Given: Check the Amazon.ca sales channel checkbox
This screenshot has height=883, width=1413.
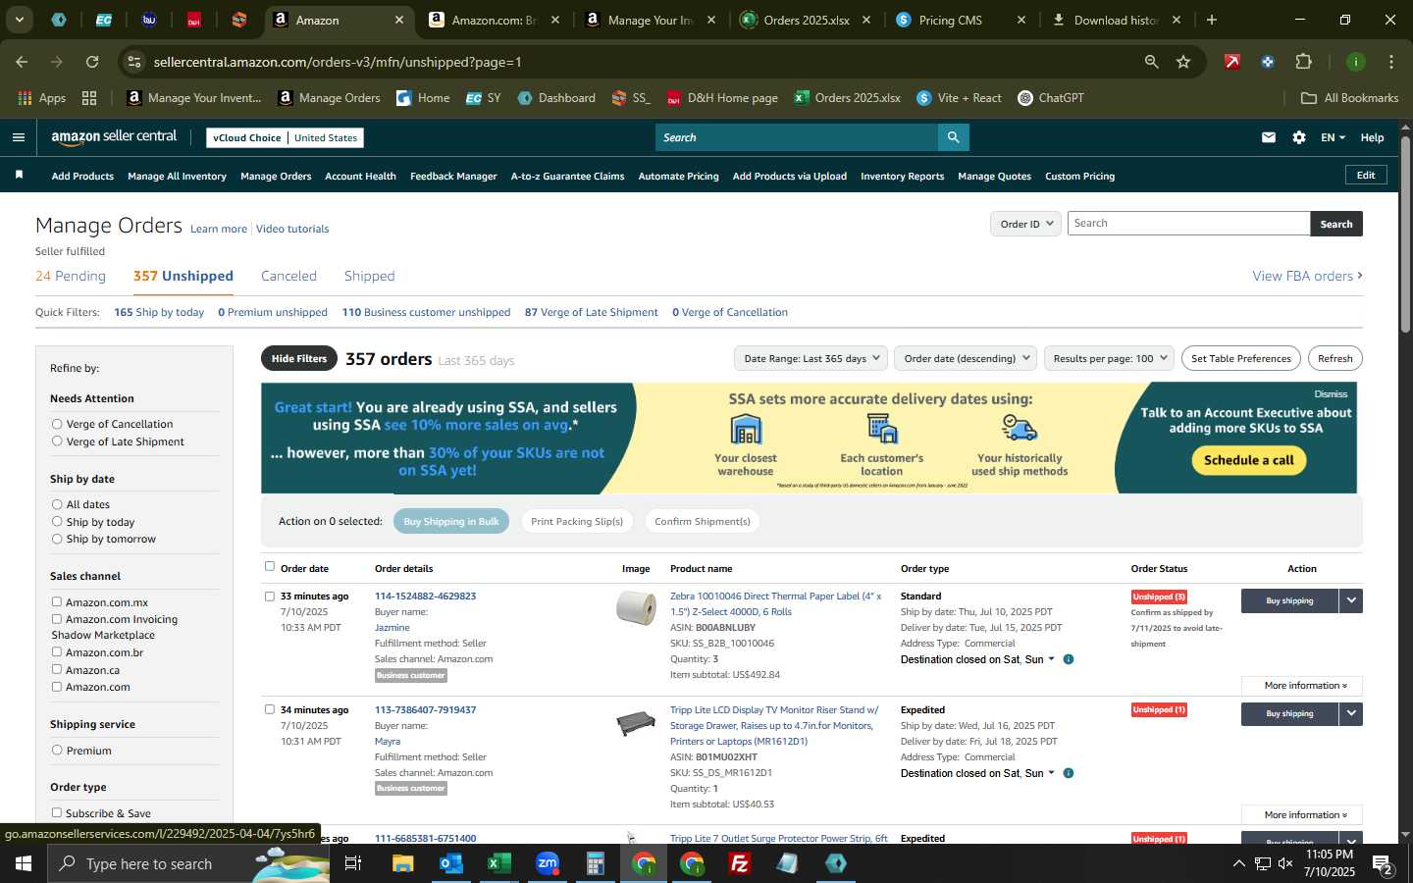Looking at the screenshot, I should [x=57, y=669].
